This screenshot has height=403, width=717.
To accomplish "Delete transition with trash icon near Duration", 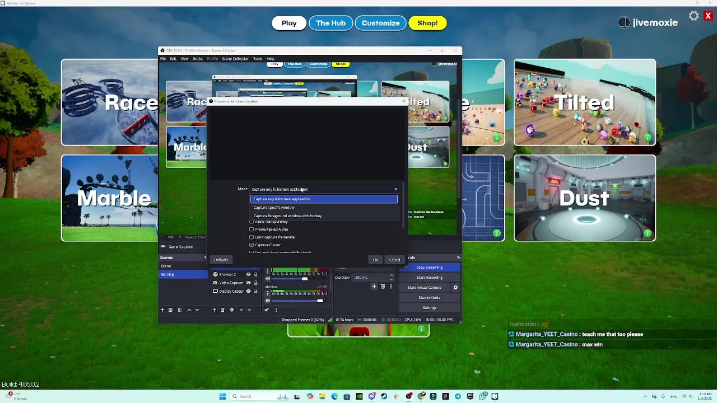I will (383, 287).
